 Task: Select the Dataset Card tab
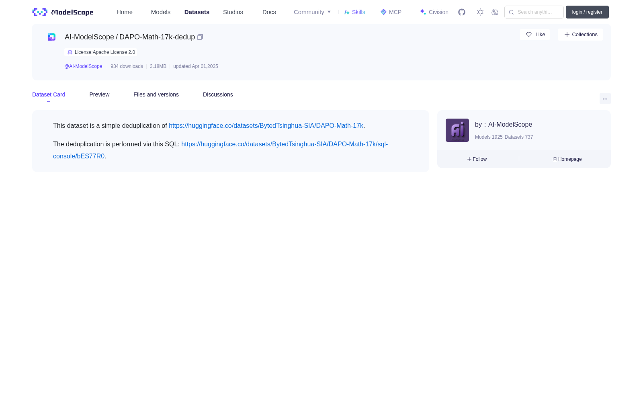coord(49,94)
